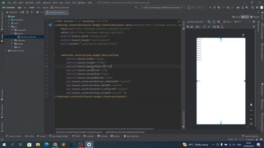Switch editor to Code view mode
Screen dimensions: 264x148
(x=236, y=17)
